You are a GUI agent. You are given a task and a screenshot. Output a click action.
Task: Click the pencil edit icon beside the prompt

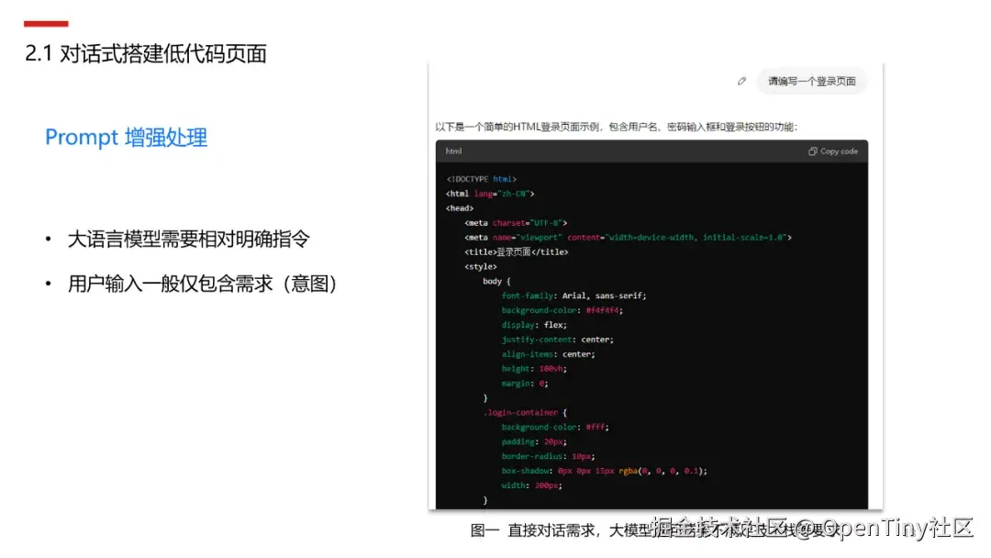741,81
